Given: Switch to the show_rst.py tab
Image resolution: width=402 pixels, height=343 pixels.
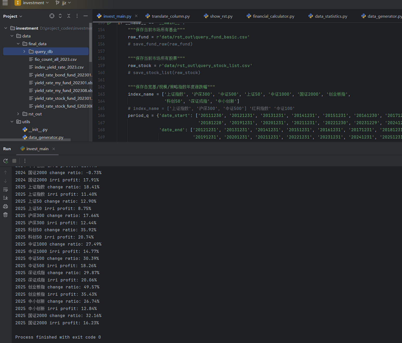Looking at the screenshot, I should tap(221, 16).
